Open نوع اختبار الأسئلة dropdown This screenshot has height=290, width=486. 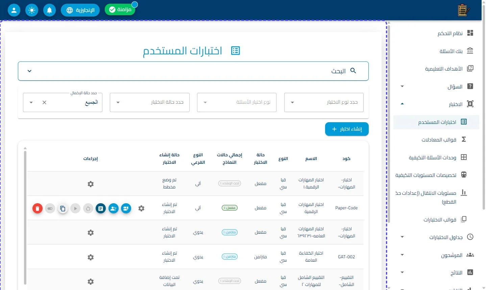point(237,102)
